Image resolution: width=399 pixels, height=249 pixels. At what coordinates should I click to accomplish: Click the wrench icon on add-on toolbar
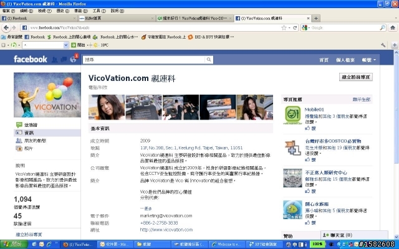(383, 45)
